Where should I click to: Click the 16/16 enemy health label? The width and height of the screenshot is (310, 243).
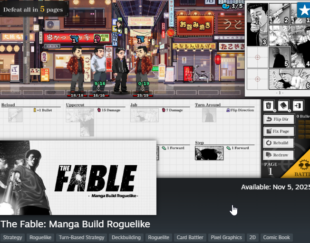(x=99, y=95)
